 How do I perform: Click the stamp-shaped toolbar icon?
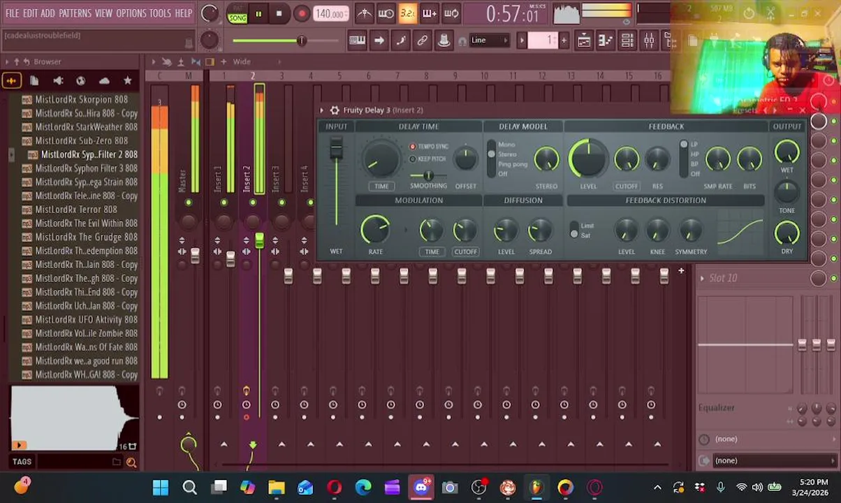444,41
